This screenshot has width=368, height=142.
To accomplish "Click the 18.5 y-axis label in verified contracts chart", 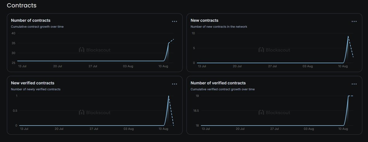I will 196,111.
